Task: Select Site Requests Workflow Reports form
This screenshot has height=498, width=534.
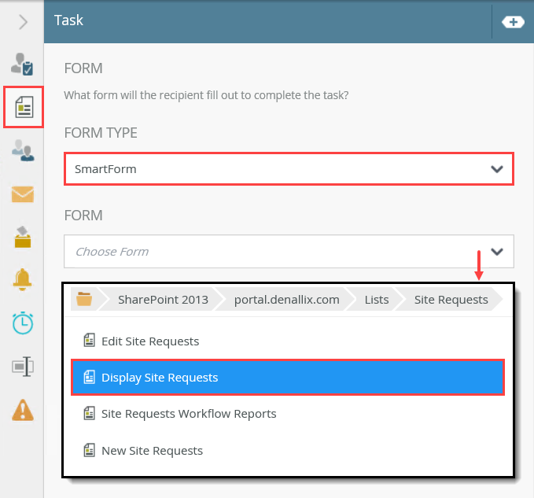Action: pos(288,414)
